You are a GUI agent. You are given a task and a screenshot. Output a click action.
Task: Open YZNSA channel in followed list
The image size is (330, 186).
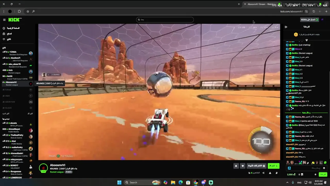18,53
